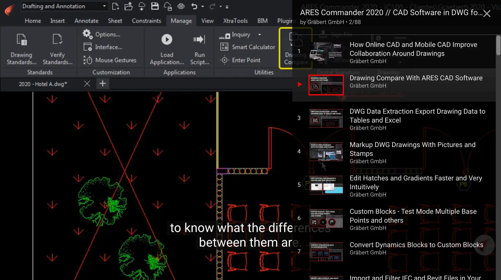The width and height of the screenshot is (501, 280).
Task: Close the 2020 - Hotel A.dwg tab
Action: [x=87, y=84]
